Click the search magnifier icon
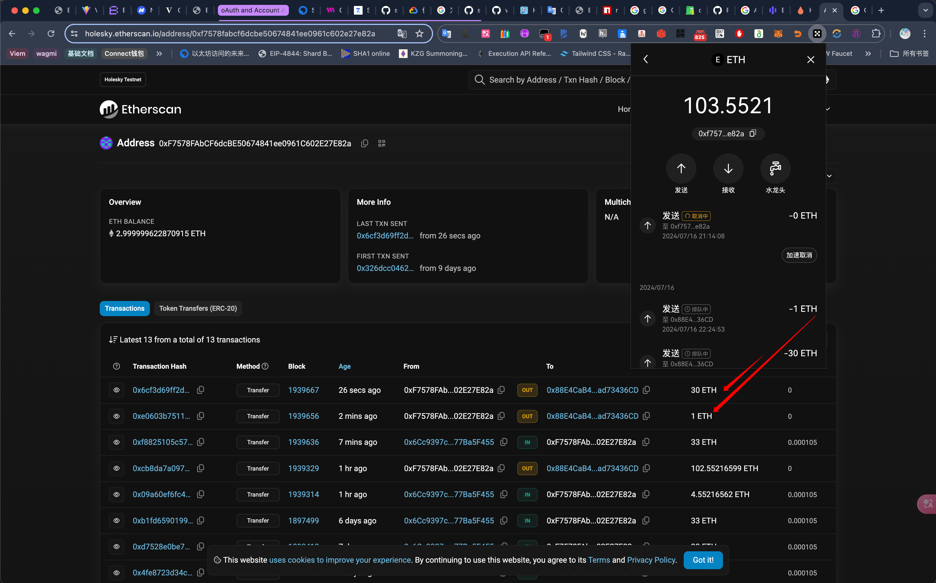 (479, 80)
